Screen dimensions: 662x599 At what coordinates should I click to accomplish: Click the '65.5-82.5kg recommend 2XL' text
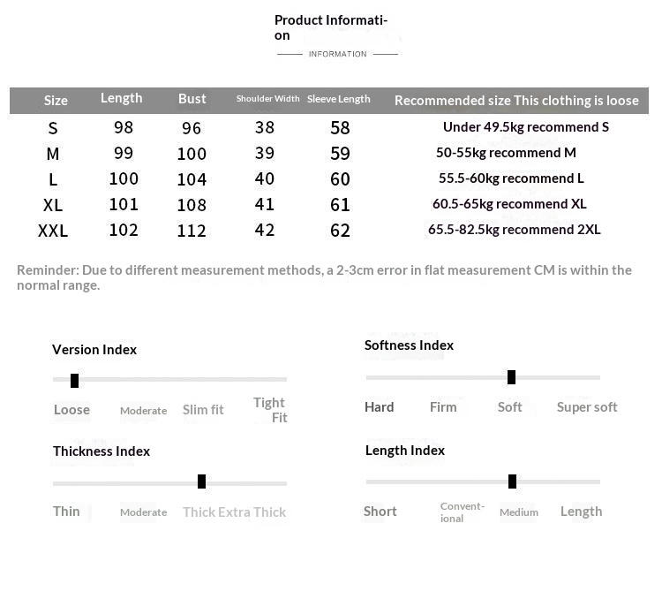click(514, 230)
